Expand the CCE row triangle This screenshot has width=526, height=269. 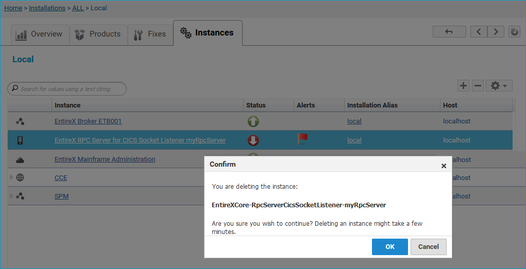coord(11,177)
